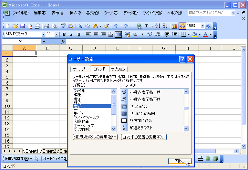Switch to the ツールバー tab
This screenshot has height=170, width=248.
pyautogui.click(x=81, y=69)
